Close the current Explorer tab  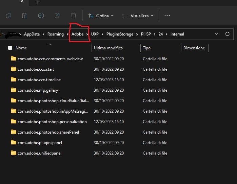click(22, 1)
